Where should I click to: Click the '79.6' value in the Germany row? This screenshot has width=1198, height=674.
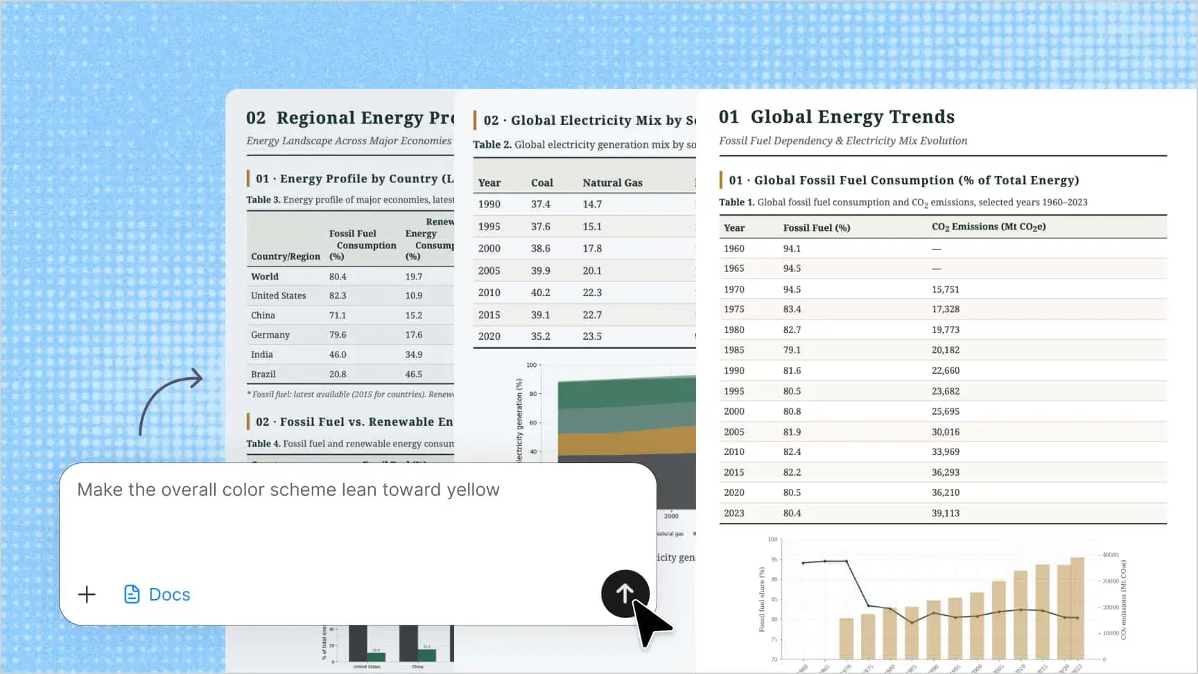click(x=338, y=335)
